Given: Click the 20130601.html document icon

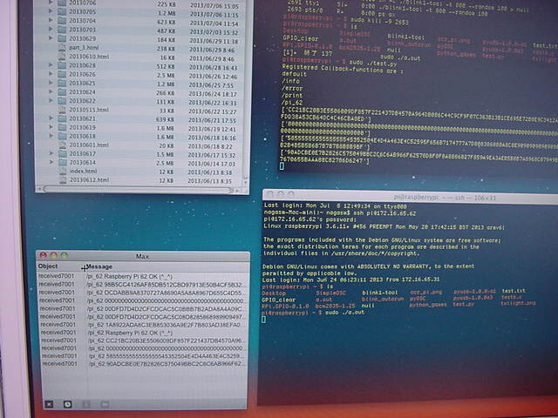Looking at the screenshot, I should [63, 145].
